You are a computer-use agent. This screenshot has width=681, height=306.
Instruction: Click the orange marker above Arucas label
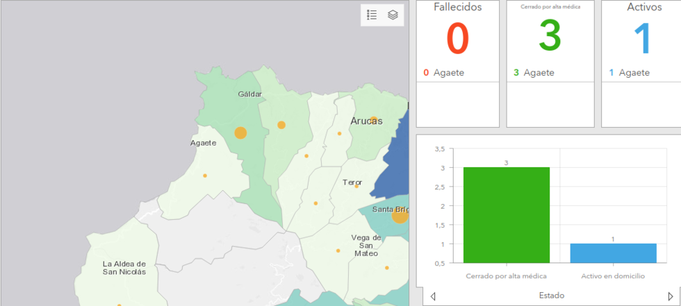click(x=373, y=119)
